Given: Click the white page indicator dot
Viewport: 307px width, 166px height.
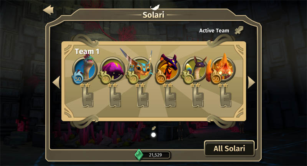Looking at the screenshot, I should tap(153, 135).
